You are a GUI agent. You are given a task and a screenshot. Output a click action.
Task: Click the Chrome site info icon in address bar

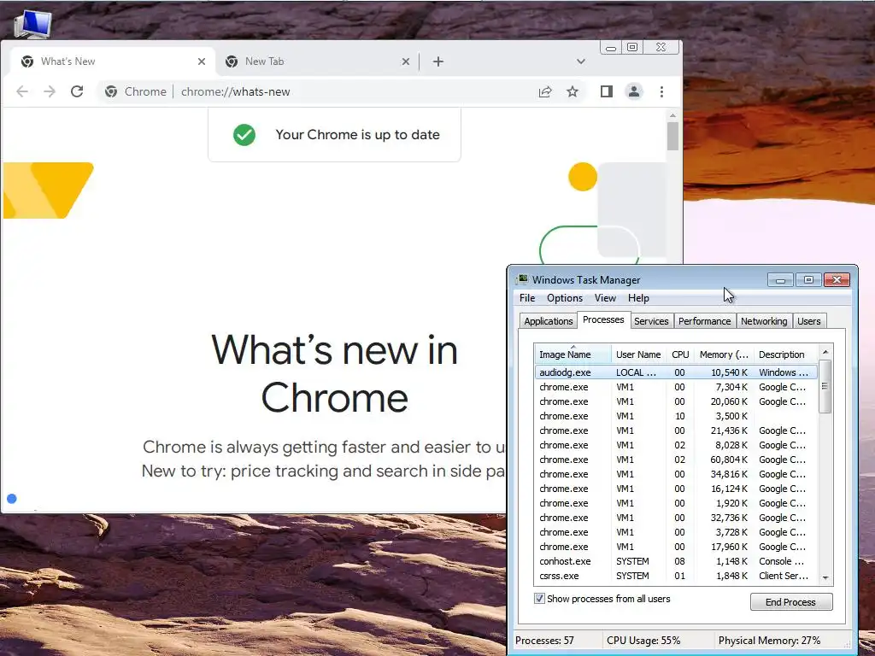(111, 91)
